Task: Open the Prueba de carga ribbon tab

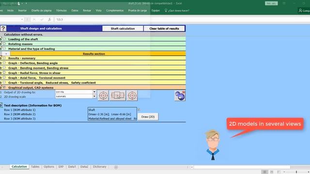Action: [x=138, y=11]
